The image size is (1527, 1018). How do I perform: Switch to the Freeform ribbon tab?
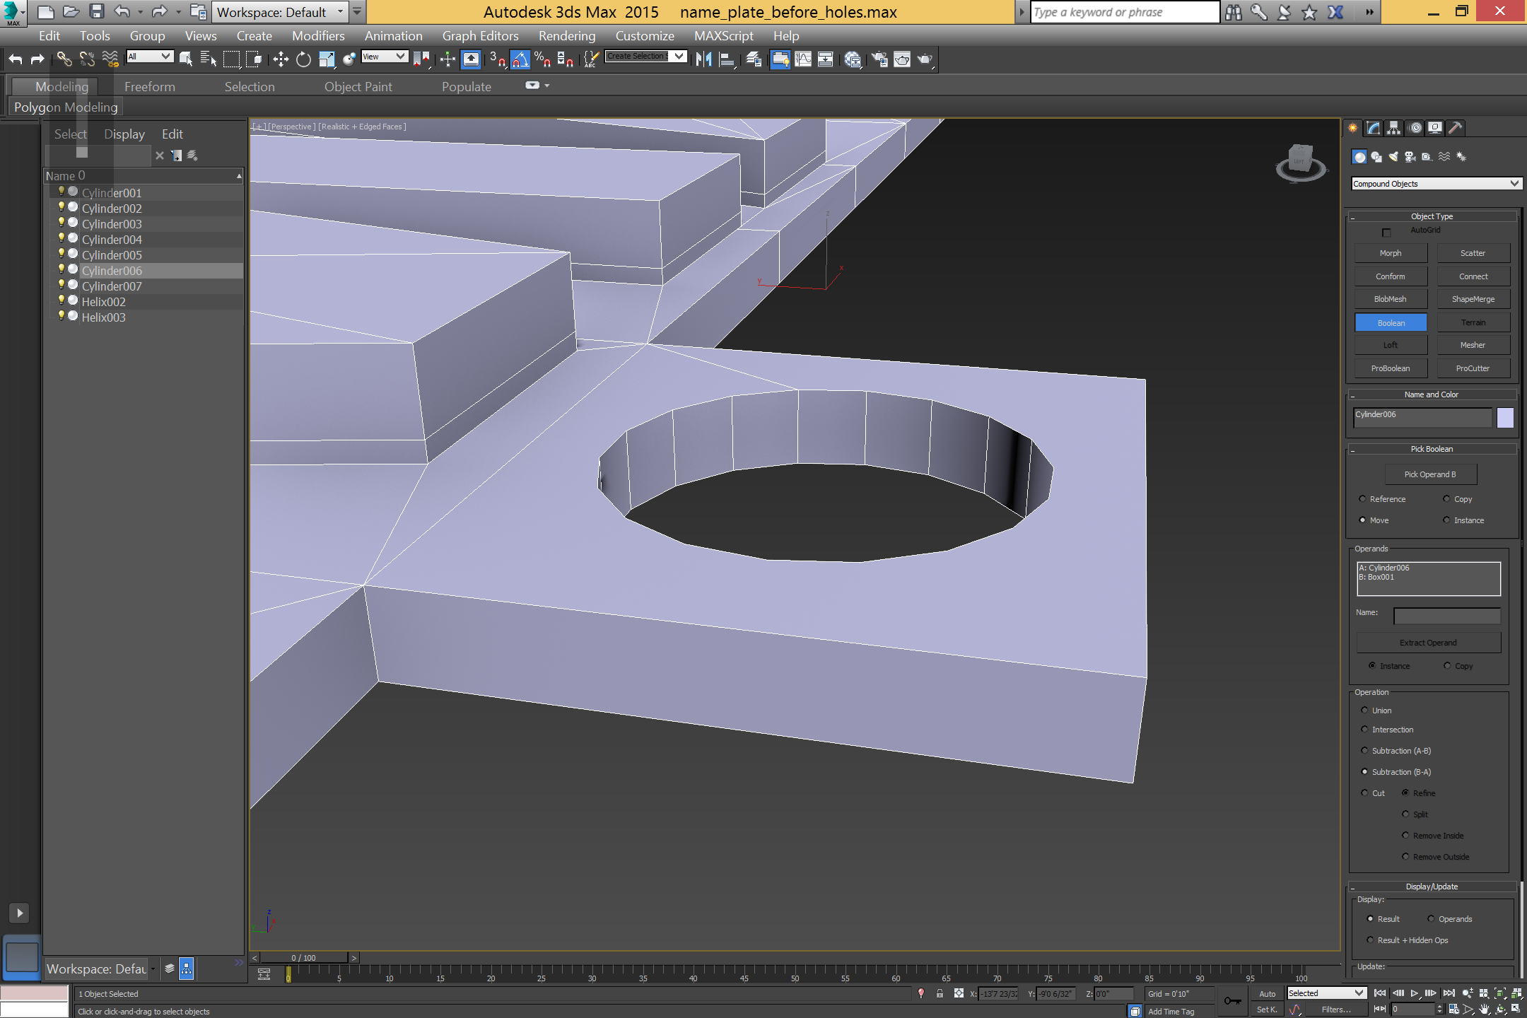coord(149,87)
